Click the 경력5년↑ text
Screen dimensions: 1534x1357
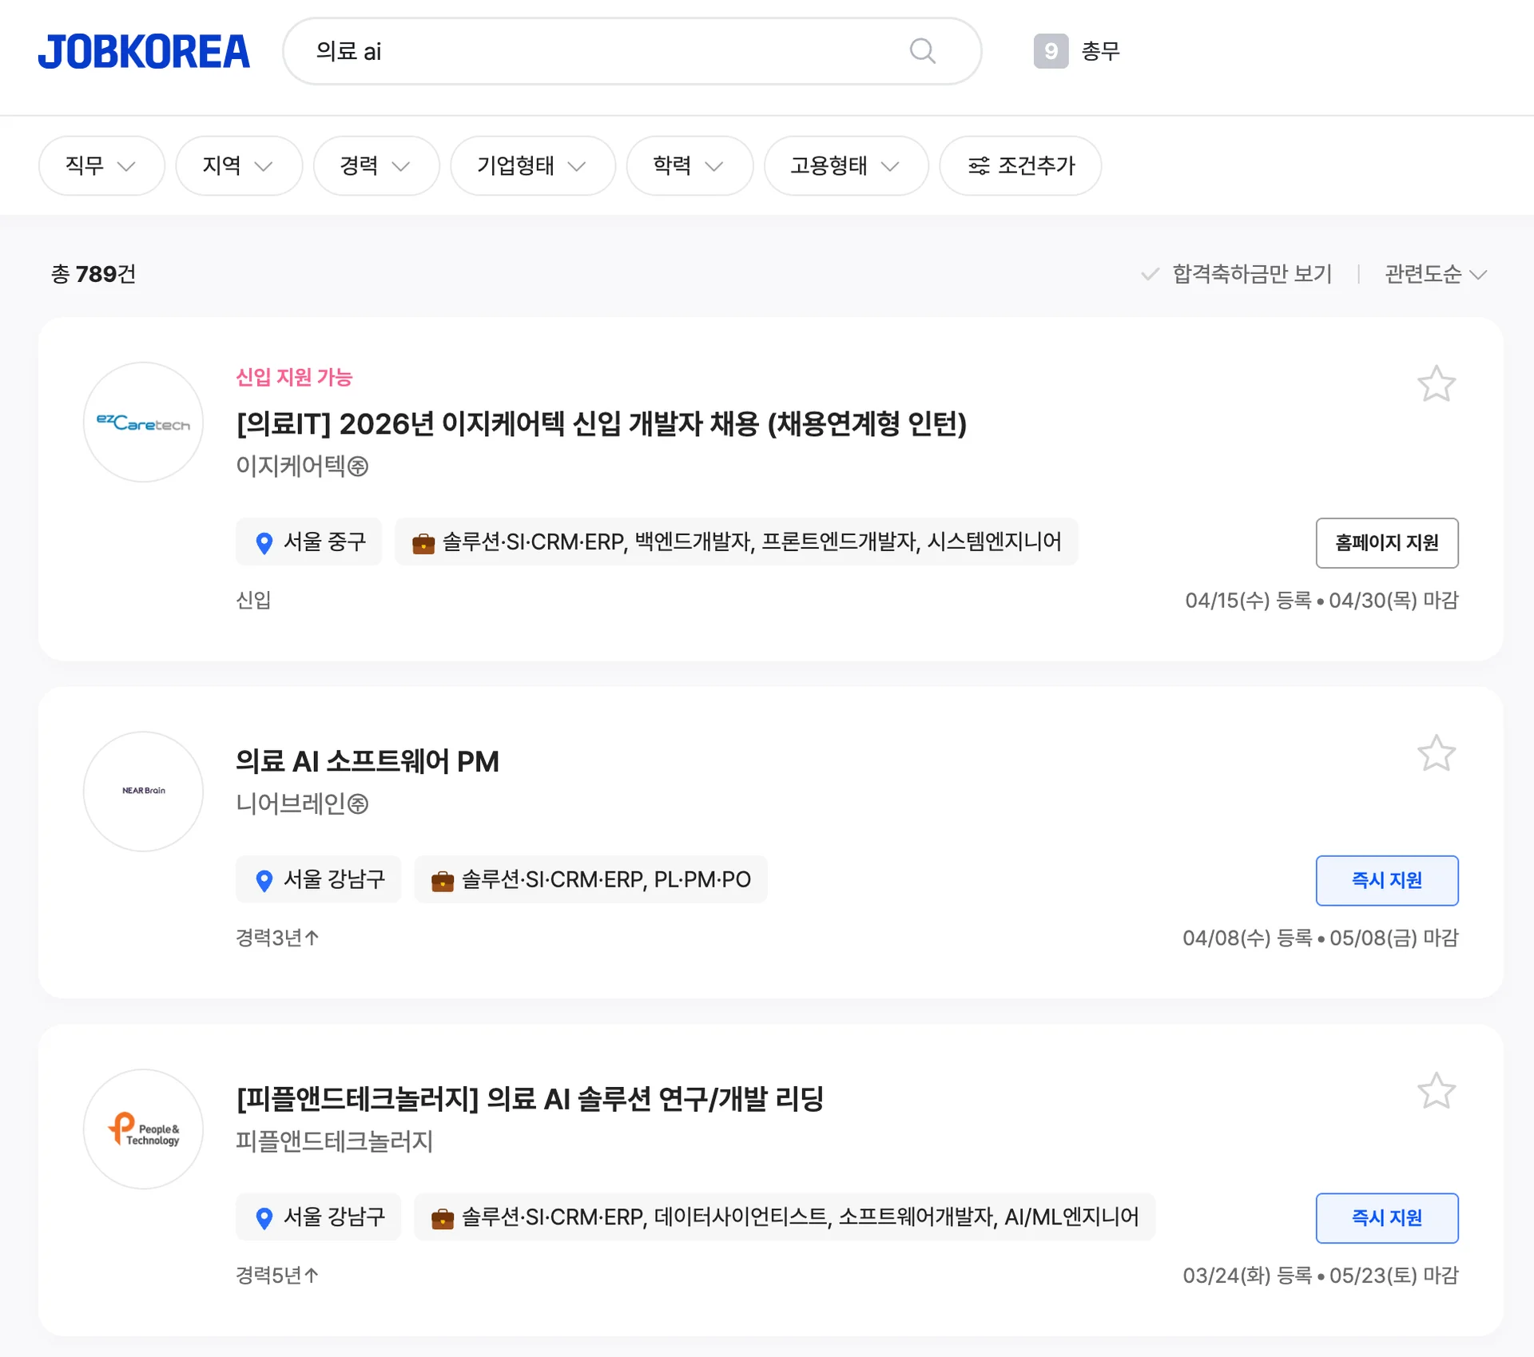point(277,1276)
